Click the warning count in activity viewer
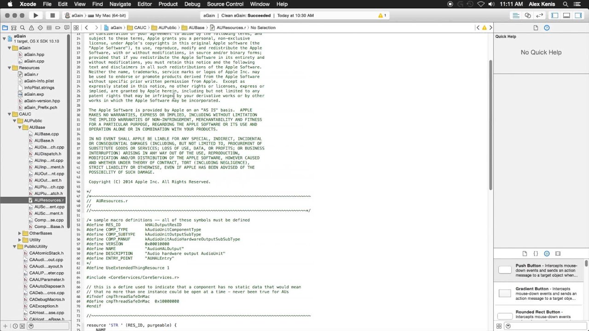Screen dimensions: 589x331 click(382, 15)
